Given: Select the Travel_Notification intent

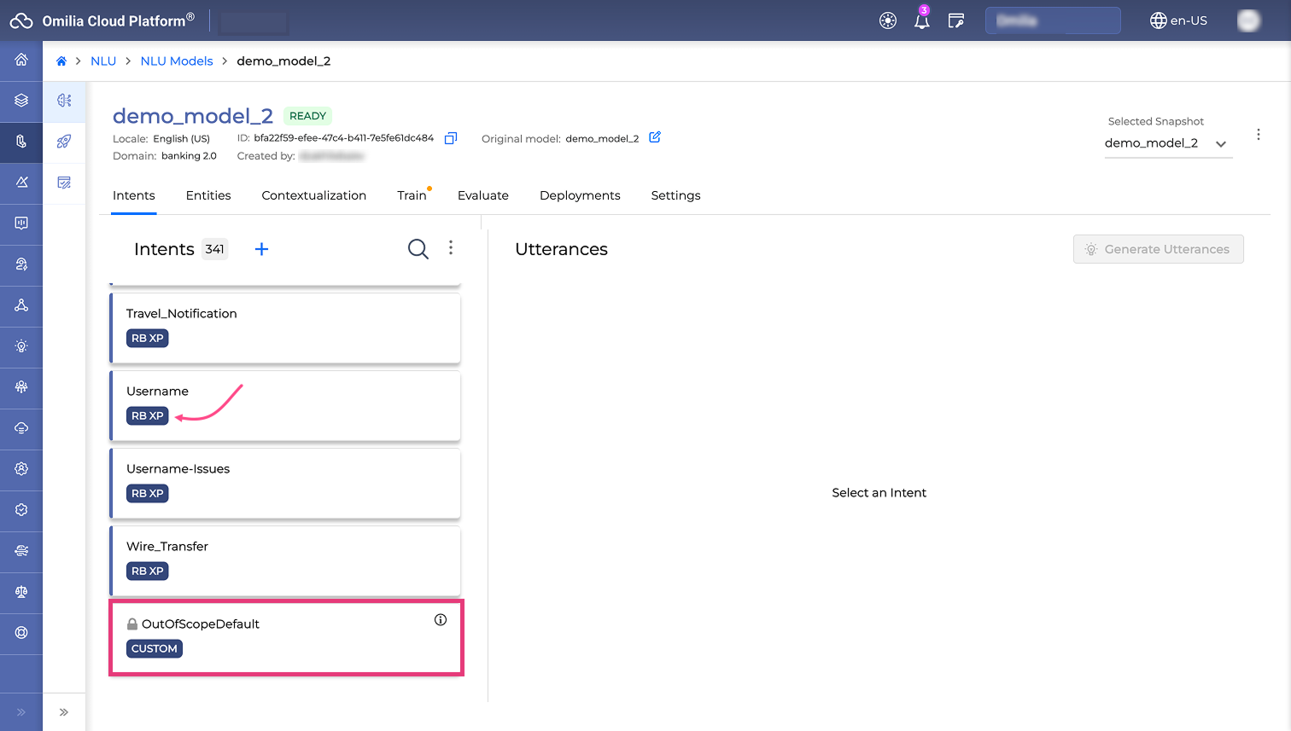Looking at the screenshot, I should click(x=285, y=328).
